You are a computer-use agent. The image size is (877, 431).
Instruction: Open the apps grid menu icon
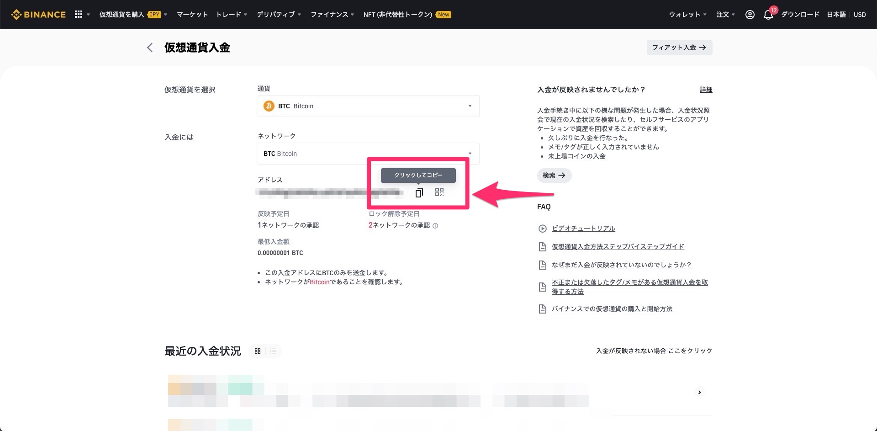(x=79, y=15)
